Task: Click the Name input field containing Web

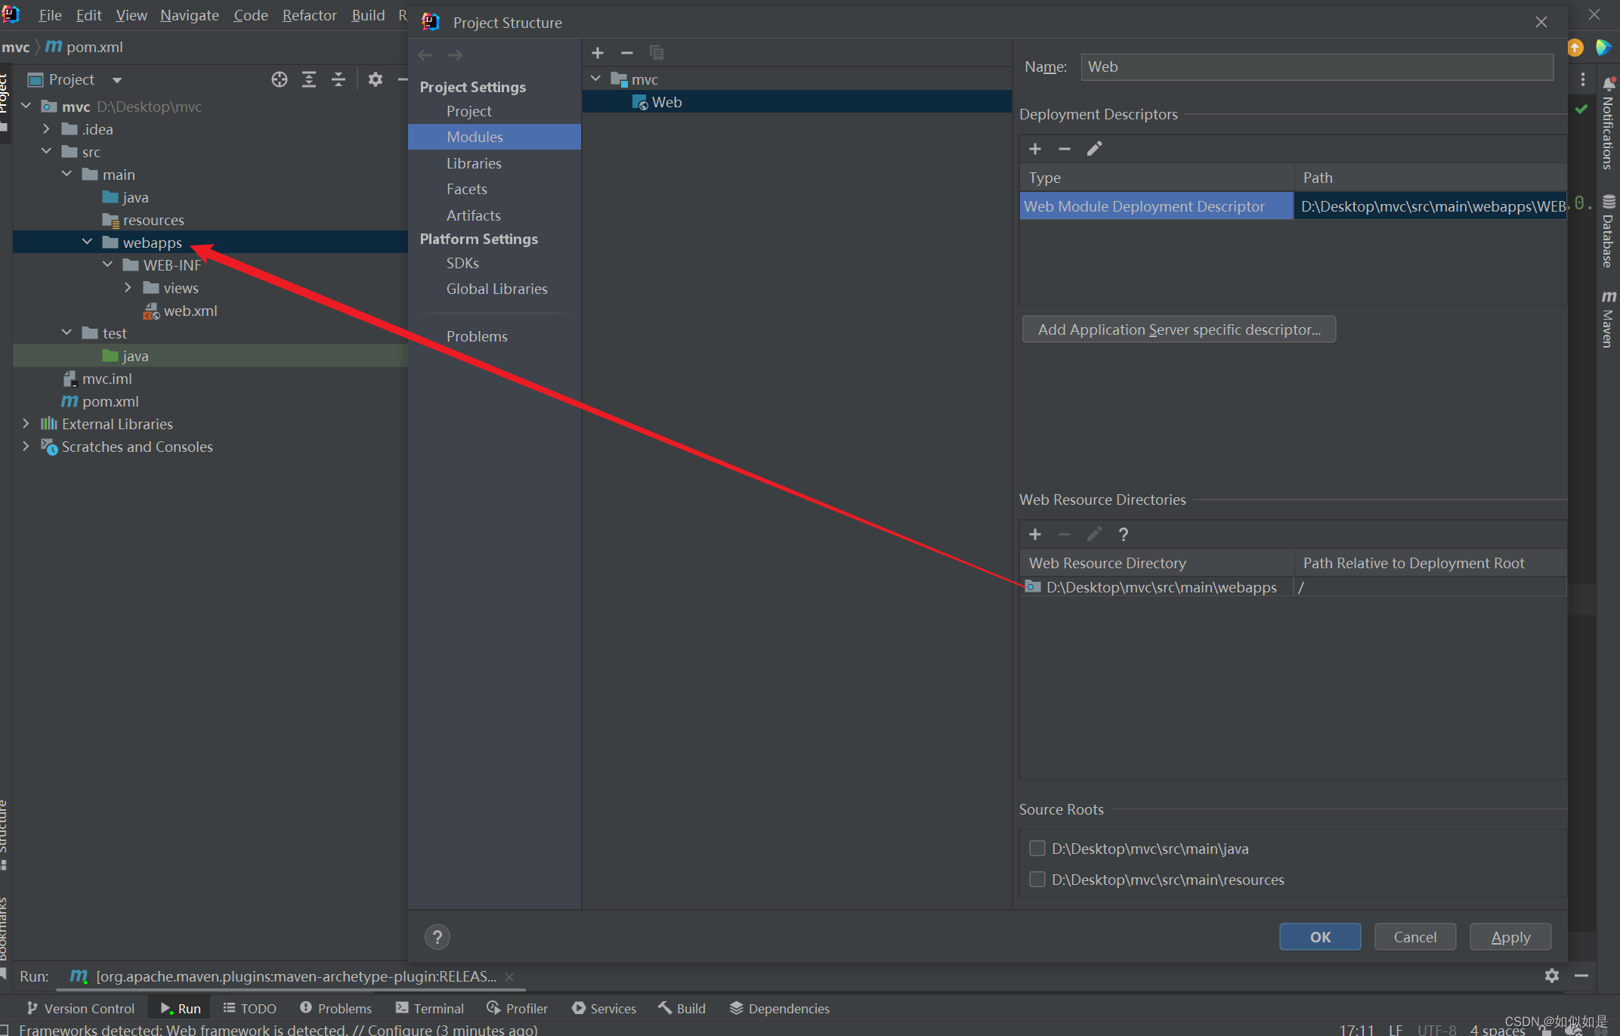Action: coord(1316,66)
